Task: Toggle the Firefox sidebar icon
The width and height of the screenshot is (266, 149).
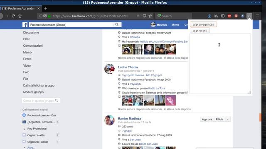Action: point(223,16)
